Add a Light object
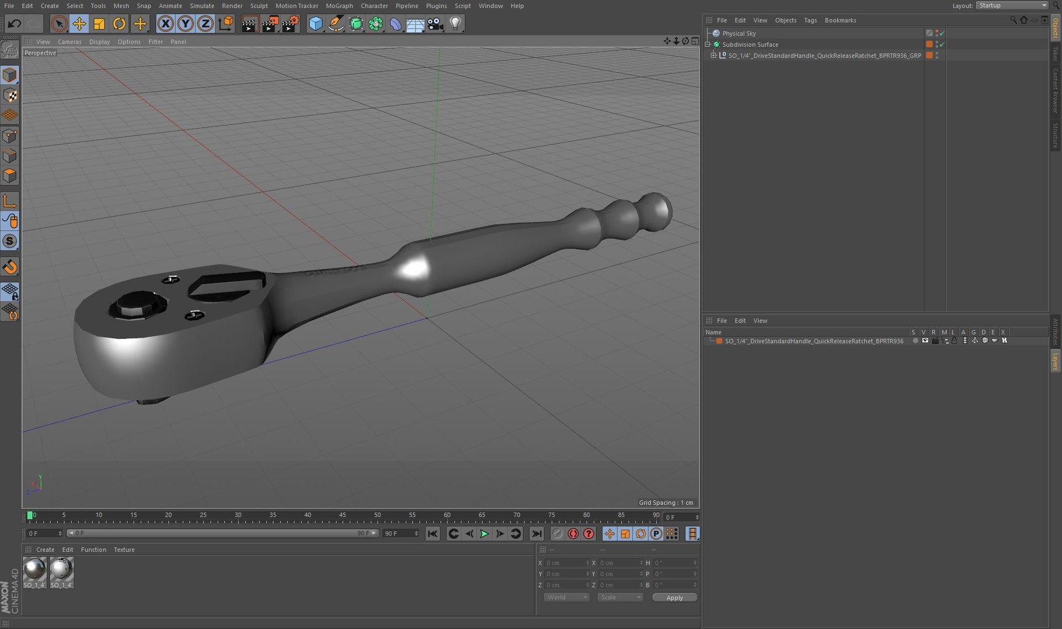Screen dimensions: 1062x629 click(455, 24)
